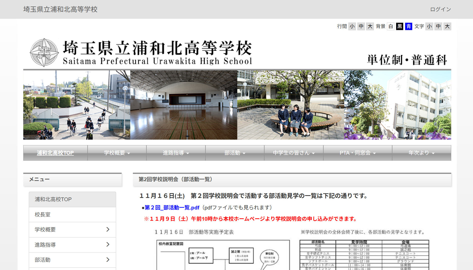Expand the 部活動 navigation dropdown
Viewport: 473px width, 270px height.
(235, 153)
